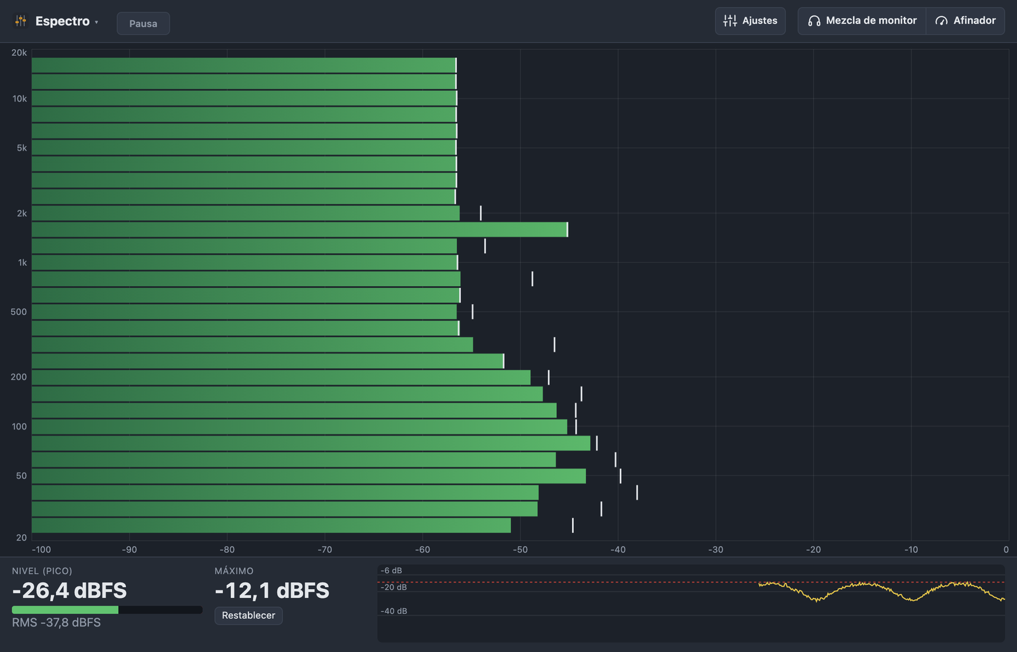Click the NIVEL (PICO) label

pyautogui.click(x=42, y=571)
